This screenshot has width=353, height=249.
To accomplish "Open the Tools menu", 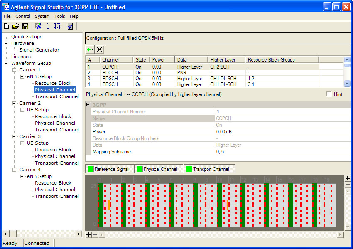I will pos(59,16).
